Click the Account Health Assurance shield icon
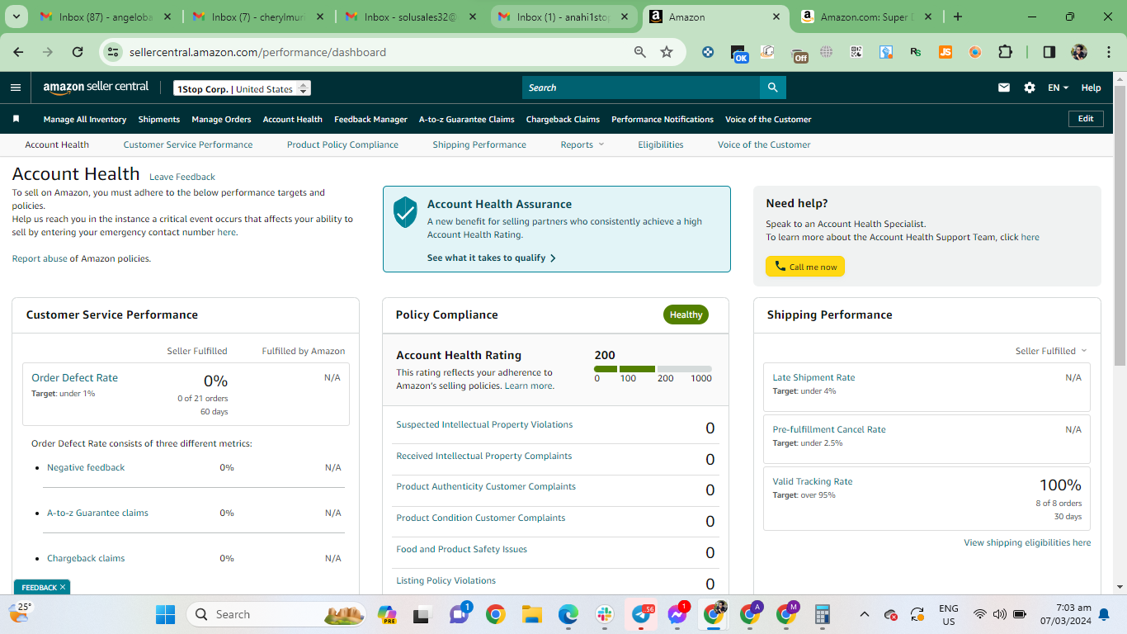1127x634 pixels. [x=405, y=212]
